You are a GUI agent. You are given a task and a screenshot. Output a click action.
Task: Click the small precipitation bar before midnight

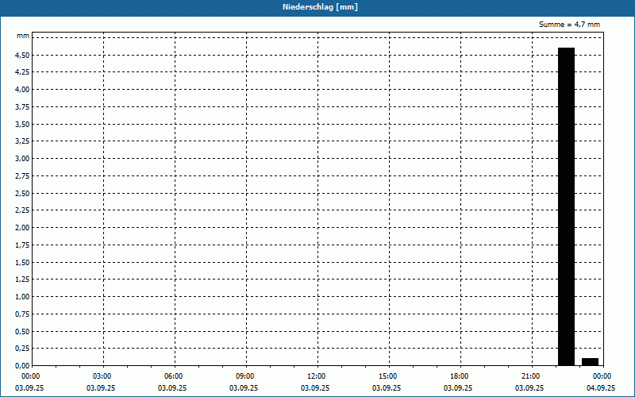coord(590,361)
